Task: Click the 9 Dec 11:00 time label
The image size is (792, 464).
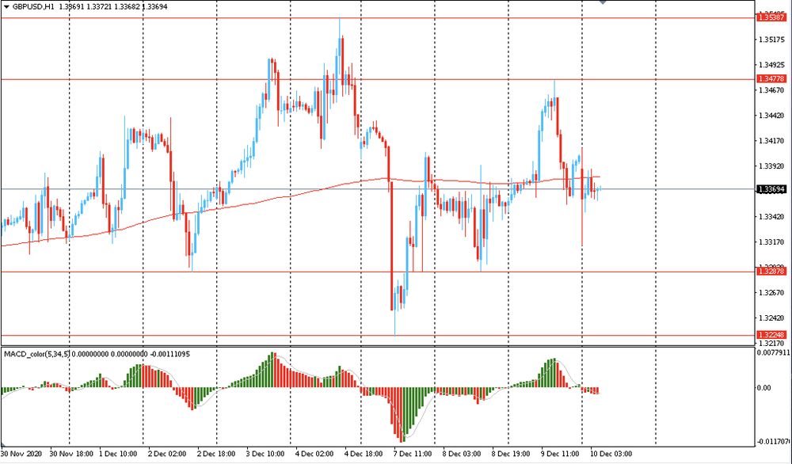Action: tap(560, 454)
